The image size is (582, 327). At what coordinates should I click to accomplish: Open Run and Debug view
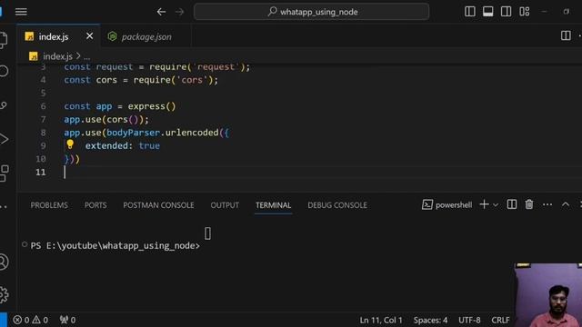click(4, 139)
